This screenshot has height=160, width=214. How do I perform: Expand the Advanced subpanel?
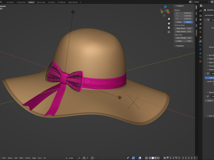pyautogui.click(x=208, y=92)
